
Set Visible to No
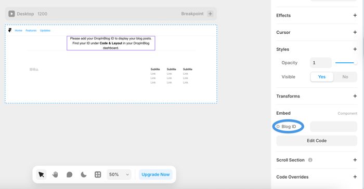pos(345,77)
